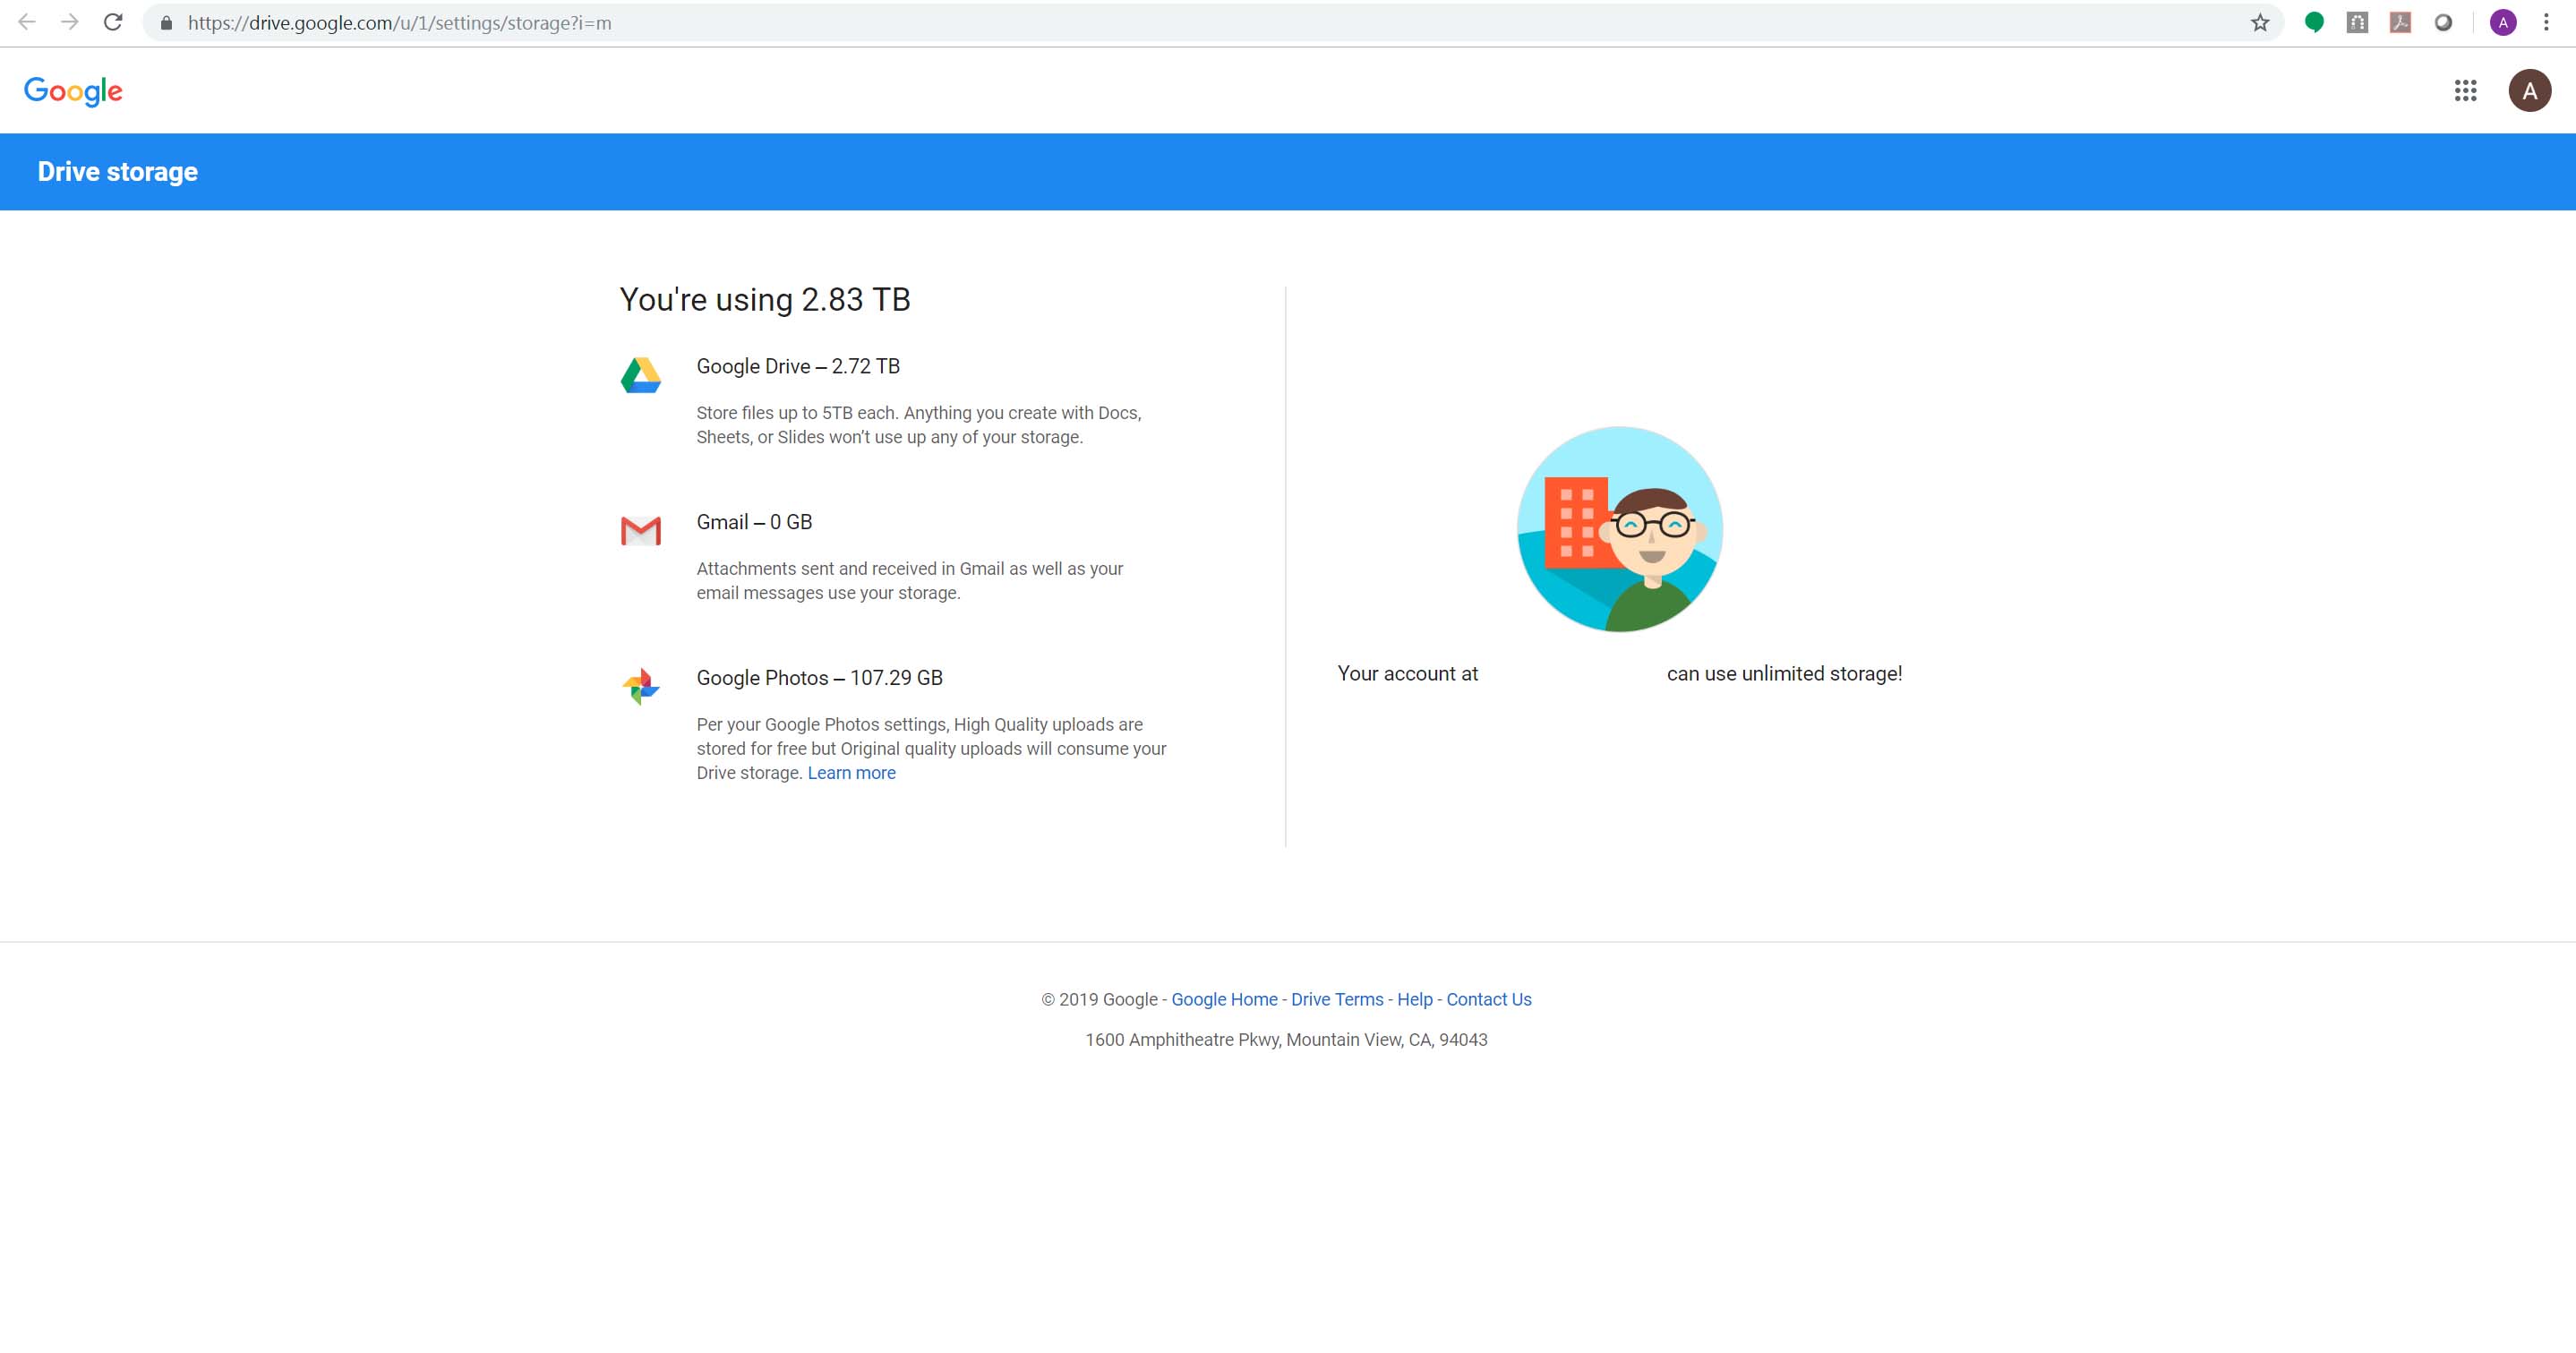Viewport: 2576px width, 1353px height.
Task: Click the Drive storage header menu
Action: [119, 170]
